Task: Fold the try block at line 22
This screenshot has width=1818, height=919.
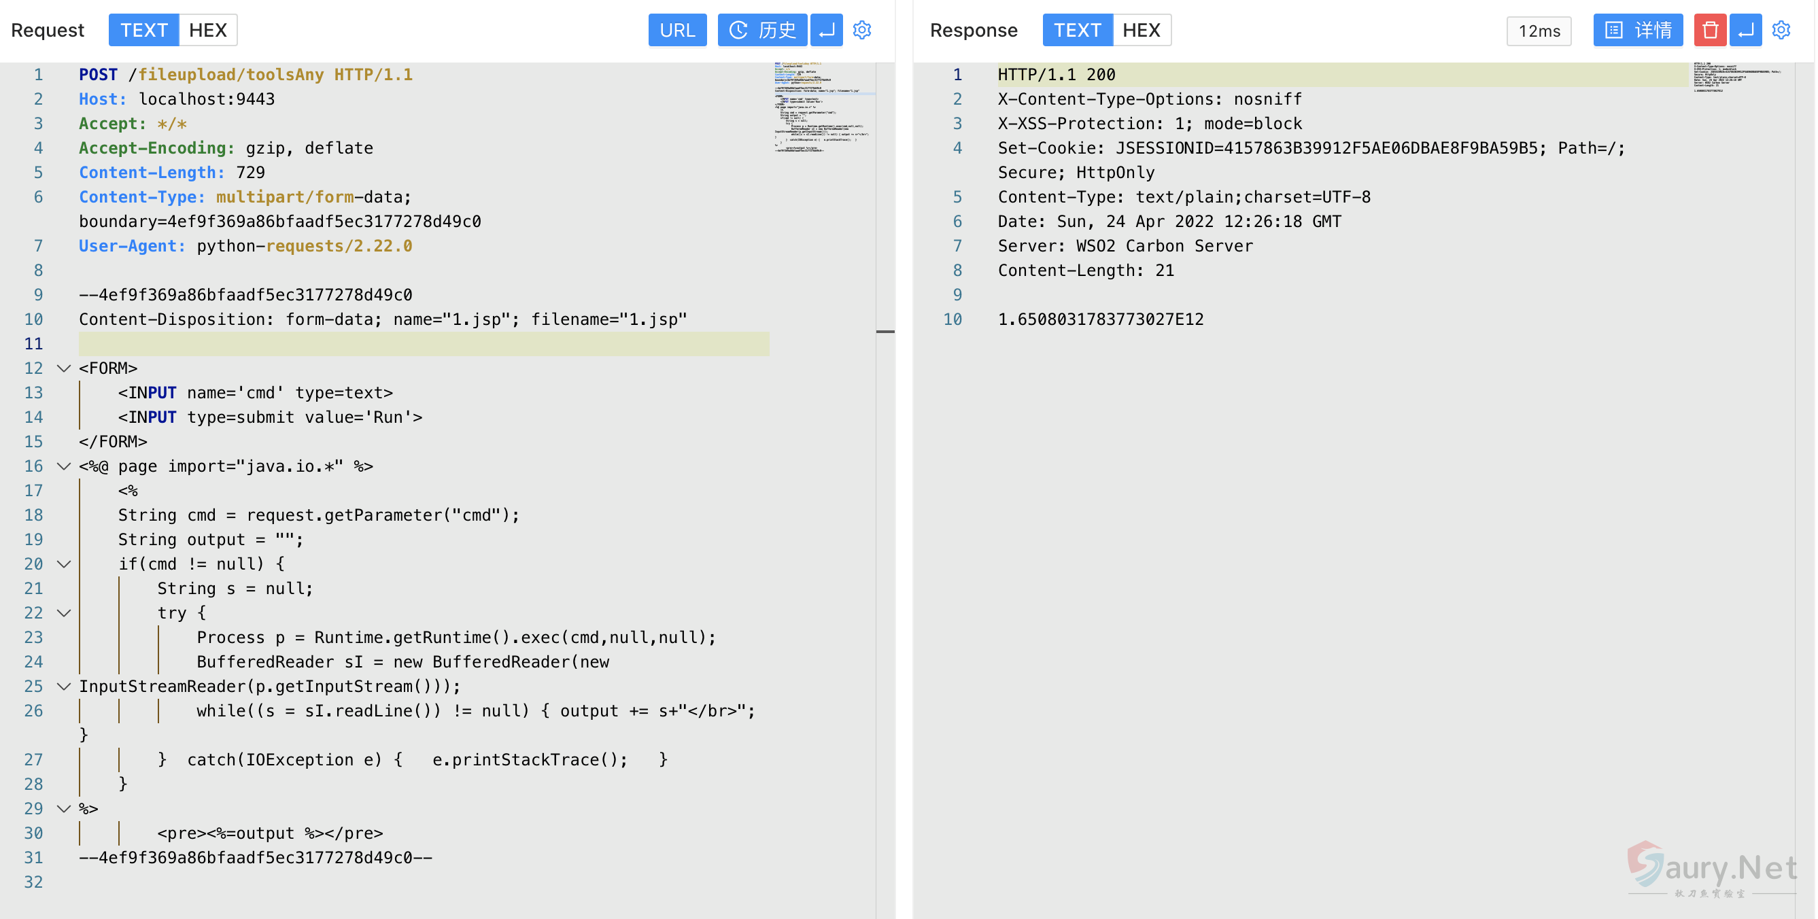Action: tap(63, 613)
